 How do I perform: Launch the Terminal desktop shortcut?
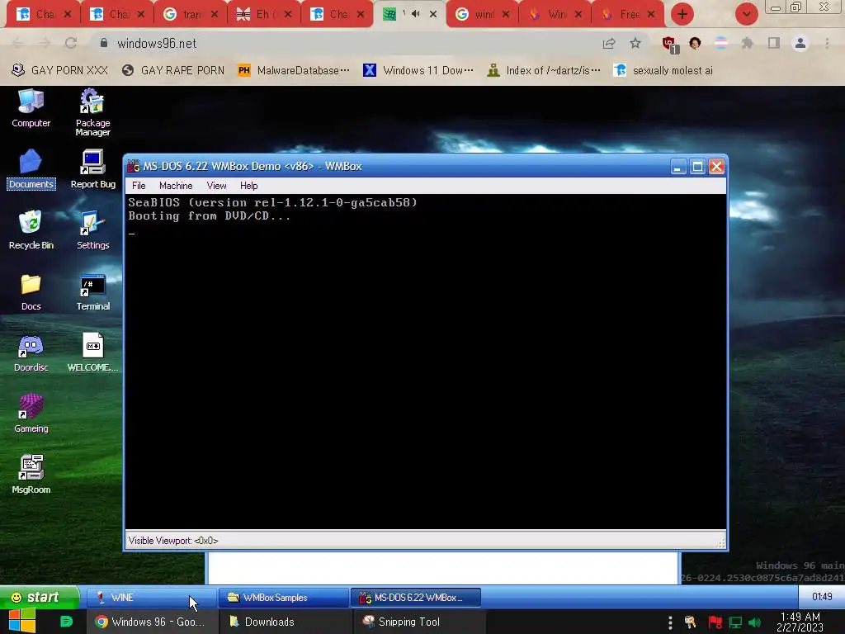[x=92, y=291]
